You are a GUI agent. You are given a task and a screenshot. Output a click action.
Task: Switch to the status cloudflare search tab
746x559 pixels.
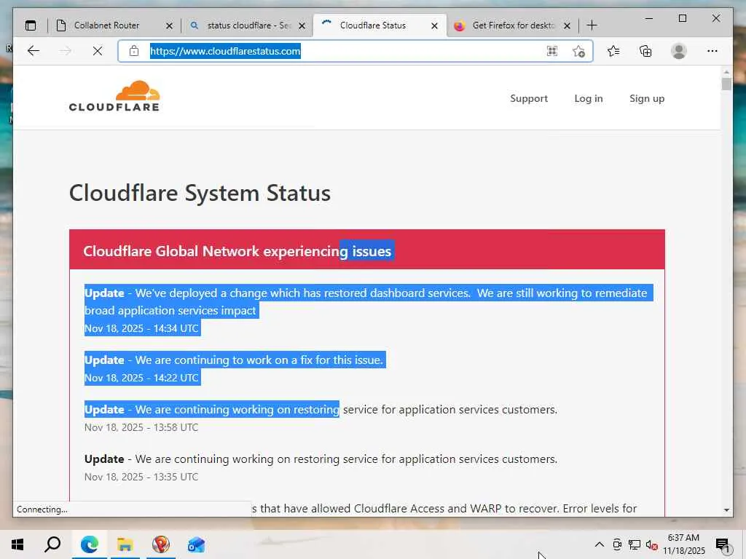click(x=249, y=25)
